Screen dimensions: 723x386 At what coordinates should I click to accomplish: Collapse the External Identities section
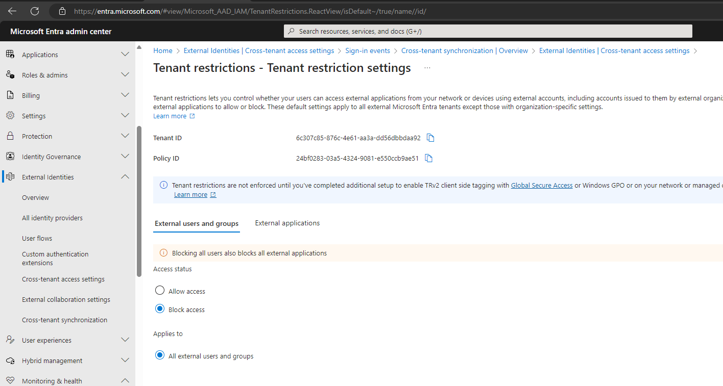tap(125, 177)
